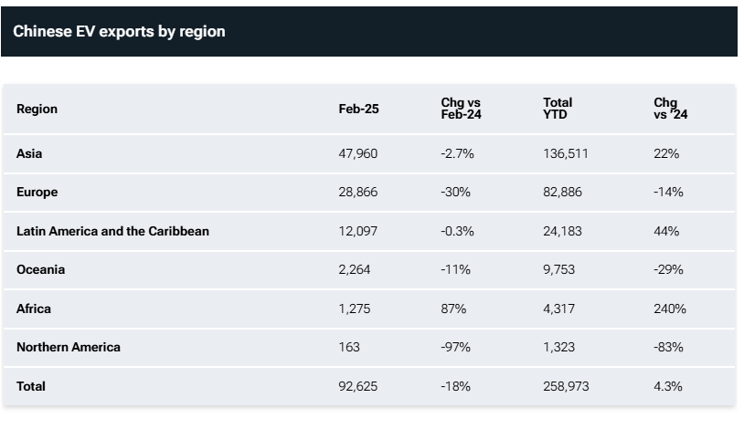The image size is (744, 429).
Task: Select Latin America and the Caribbean row
Action: [x=112, y=231]
